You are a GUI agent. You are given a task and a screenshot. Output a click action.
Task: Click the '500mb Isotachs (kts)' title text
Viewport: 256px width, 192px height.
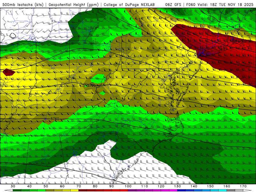[x=23, y=4]
